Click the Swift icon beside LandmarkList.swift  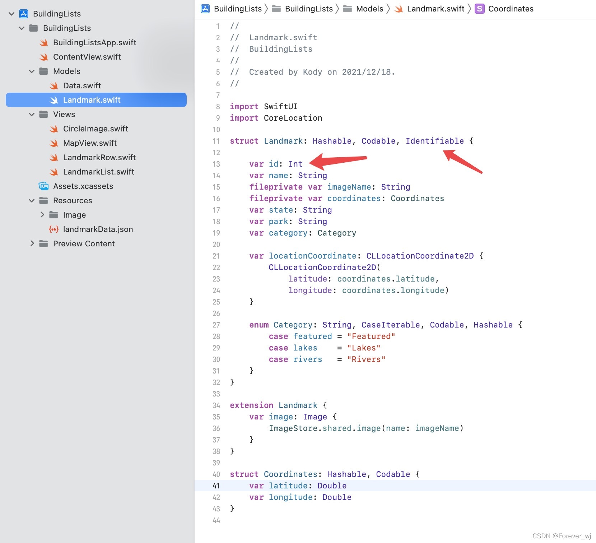coord(54,172)
